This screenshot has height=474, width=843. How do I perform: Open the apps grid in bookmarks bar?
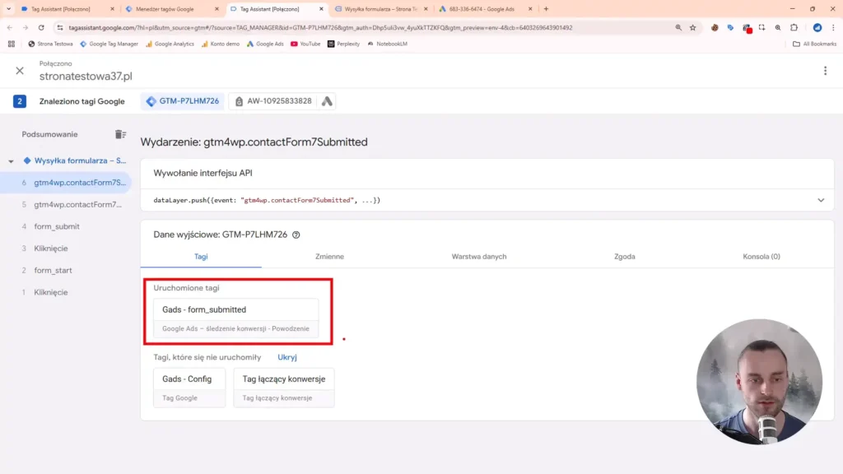(x=12, y=44)
